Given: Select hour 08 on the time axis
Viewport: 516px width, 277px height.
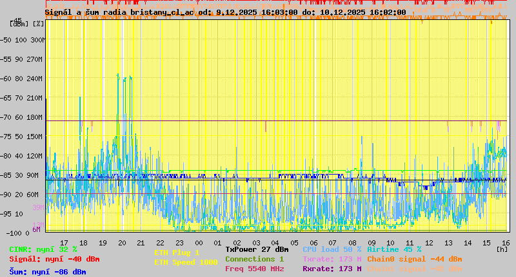Looking at the screenshot, I should click(x=352, y=242).
